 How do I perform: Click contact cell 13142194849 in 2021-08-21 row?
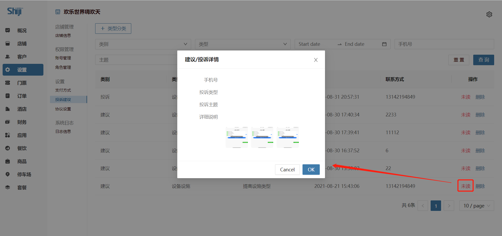click(400, 186)
